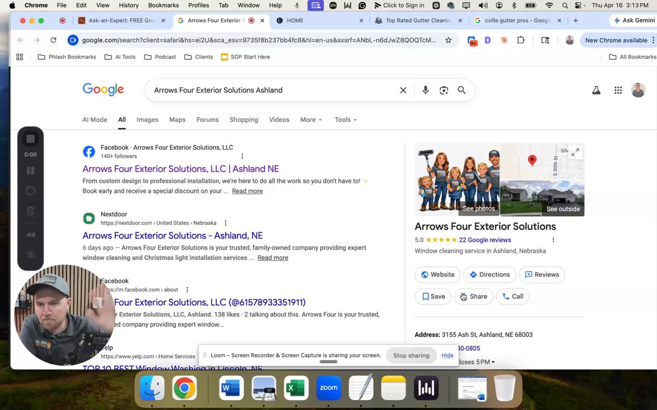The width and height of the screenshot is (657, 410).
Task: Open options for Nextdoor result, three dots
Action: [225, 223]
